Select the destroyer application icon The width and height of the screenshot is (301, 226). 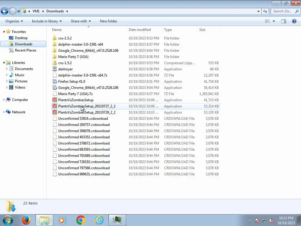55,69
